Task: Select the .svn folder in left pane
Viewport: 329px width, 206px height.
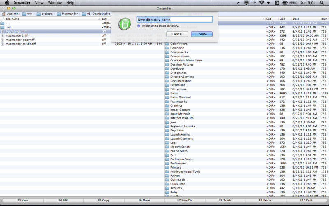Action: pos(56,27)
